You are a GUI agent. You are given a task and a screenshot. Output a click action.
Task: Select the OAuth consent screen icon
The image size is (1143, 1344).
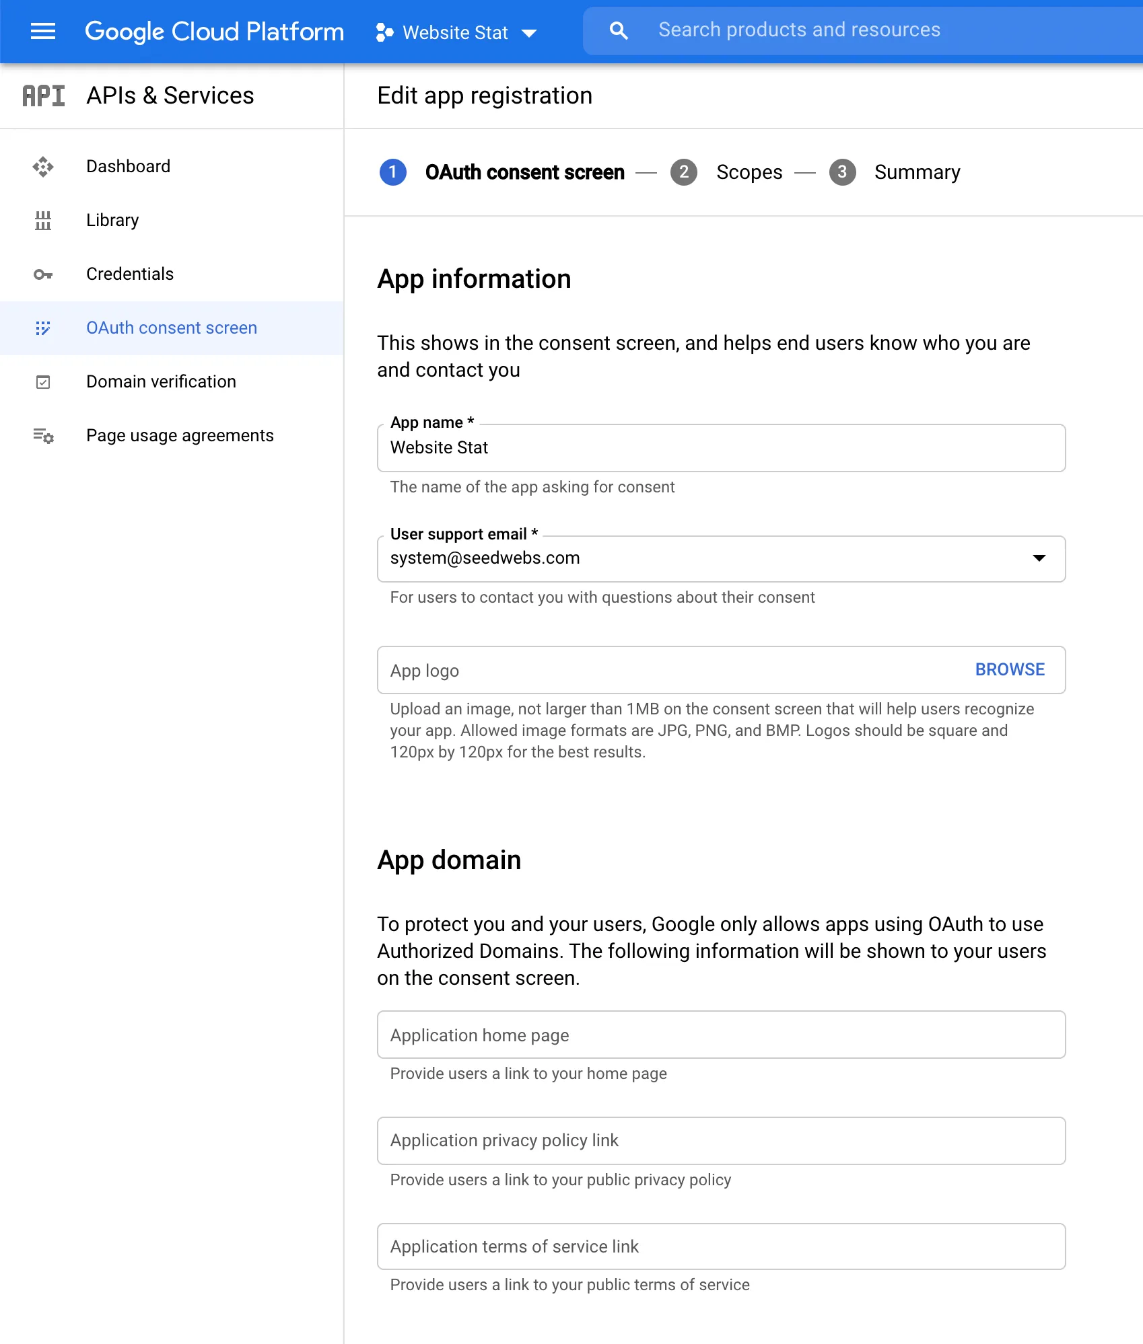(43, 328)
